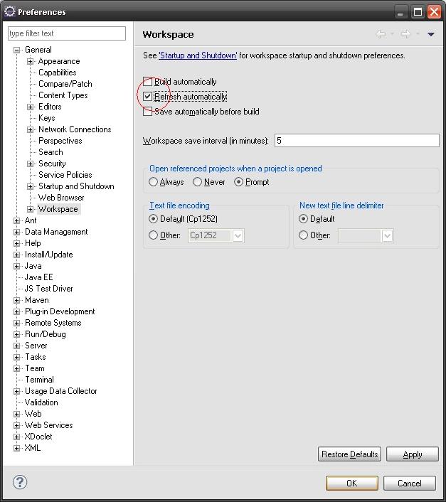Collapse the General tree node
This screenshot has width=446, height=502.
pyautogui.click(x=17, y=50)
